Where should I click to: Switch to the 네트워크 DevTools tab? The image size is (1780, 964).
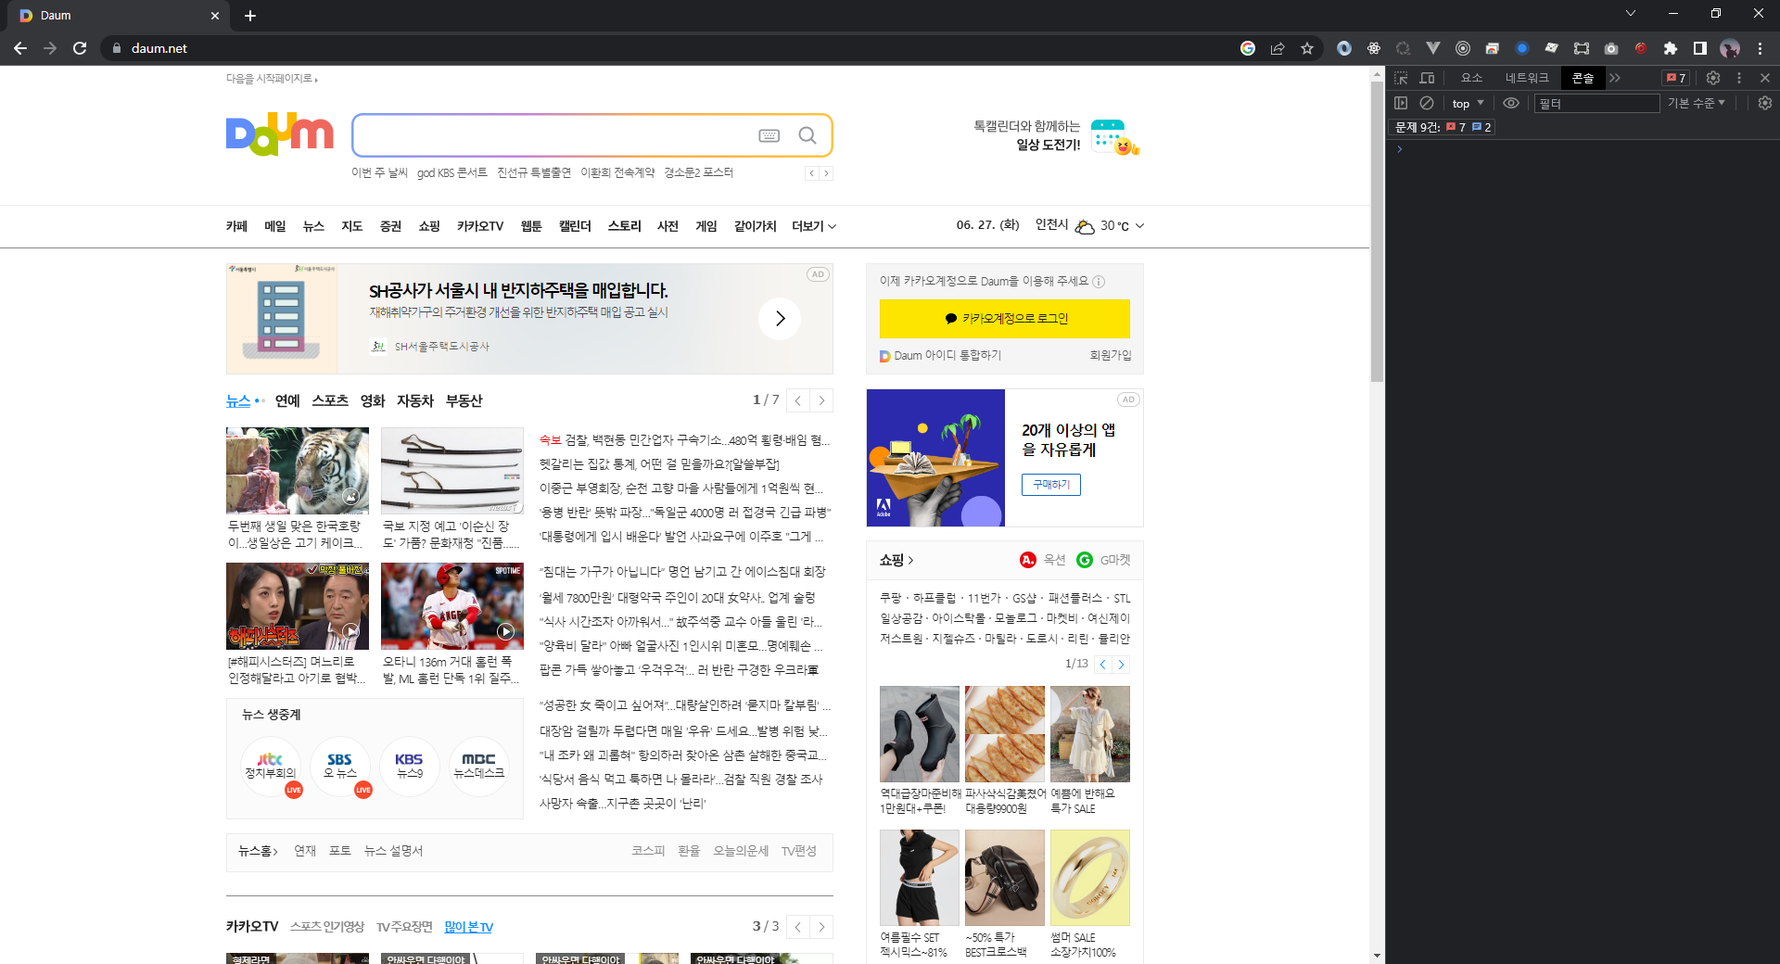point(1527,78)
